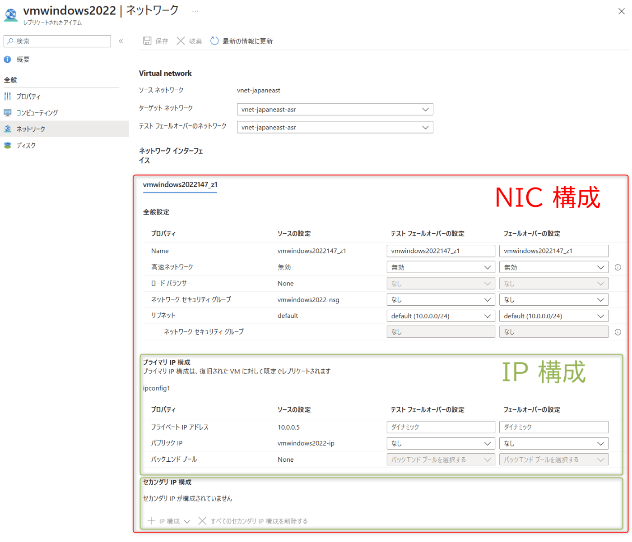Image resolution: width=632 pixels, height=542 pixels.
Task: Click the info icon in the subnet NSG row
Action: (618, 332)
